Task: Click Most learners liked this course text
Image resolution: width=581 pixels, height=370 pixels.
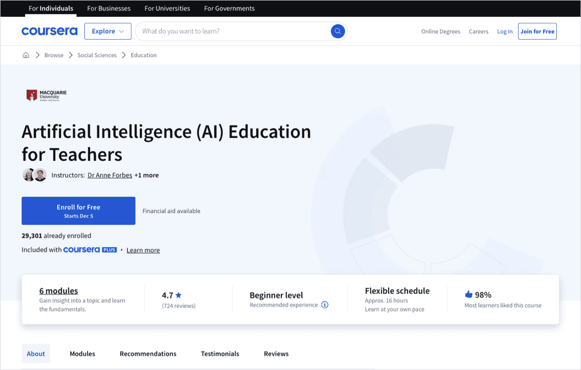Action: 503,305
